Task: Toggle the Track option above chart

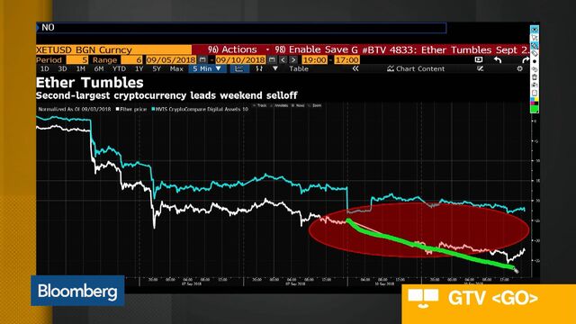Action: [260, 105]
